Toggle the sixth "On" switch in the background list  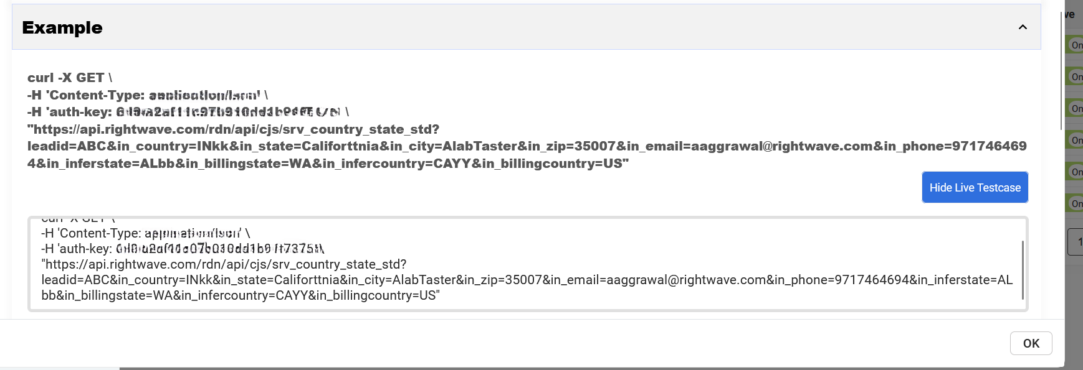1076,203
